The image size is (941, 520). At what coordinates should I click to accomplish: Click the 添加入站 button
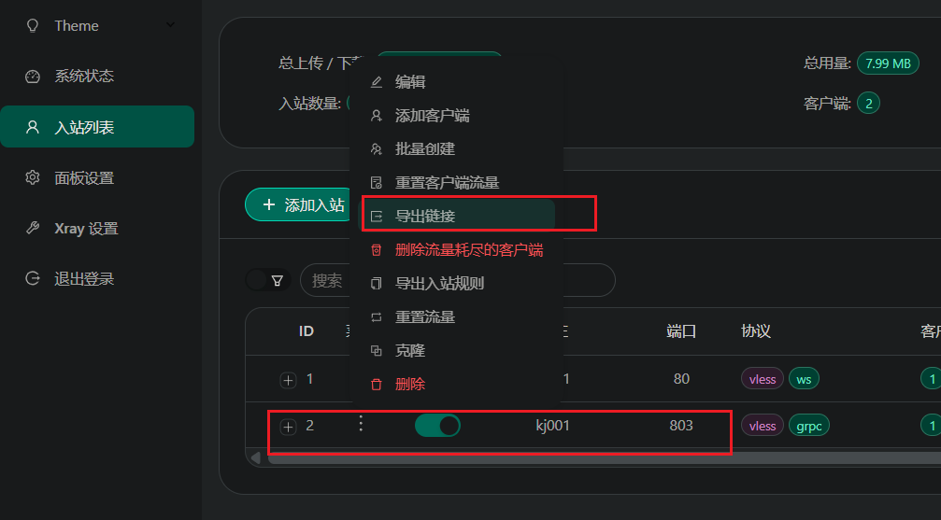point(298,204)
